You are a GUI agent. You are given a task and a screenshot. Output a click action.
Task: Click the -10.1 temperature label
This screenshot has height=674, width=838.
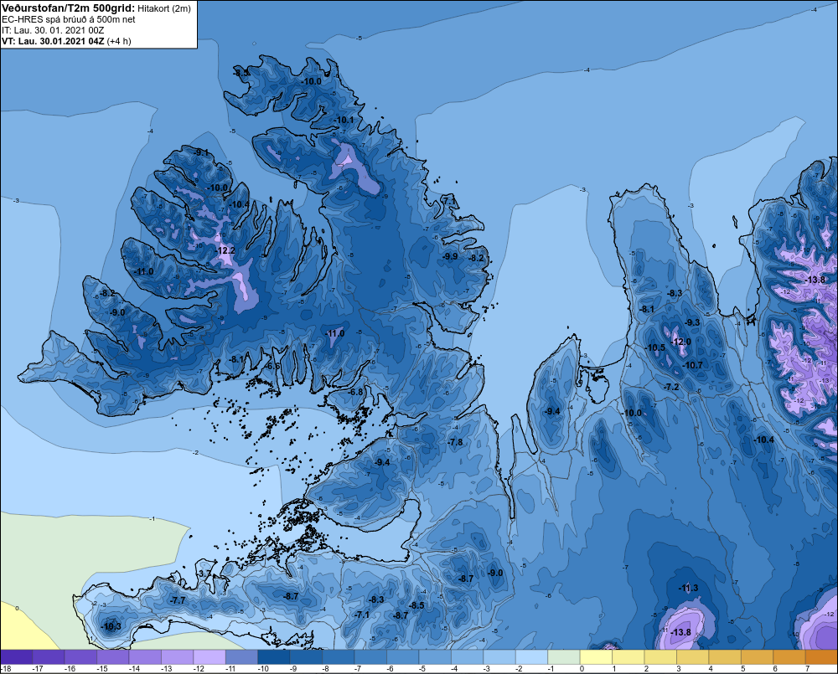tap(344, 121)
